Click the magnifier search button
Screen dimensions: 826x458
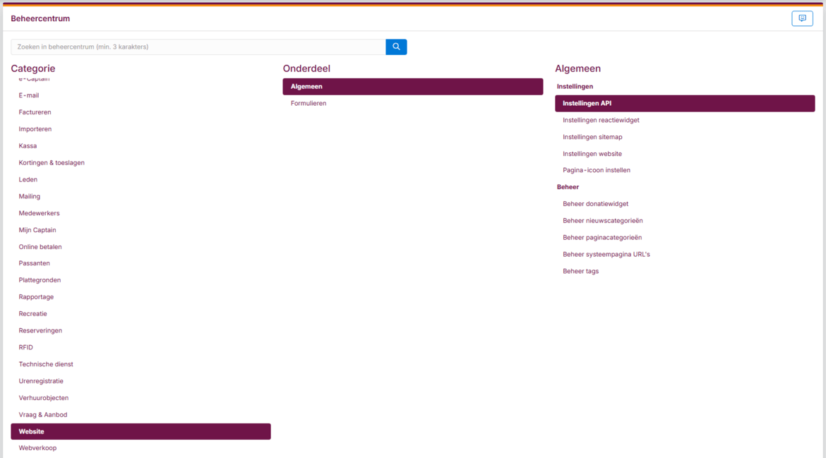tap(396, 47)
